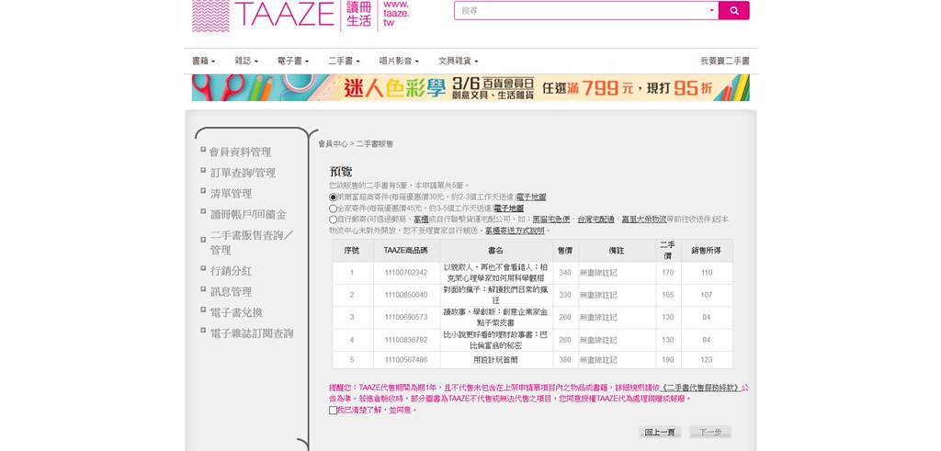Select the 萊爾富超商寄件 shipping option
The image size is (941, 451).
tap(333, 197)
